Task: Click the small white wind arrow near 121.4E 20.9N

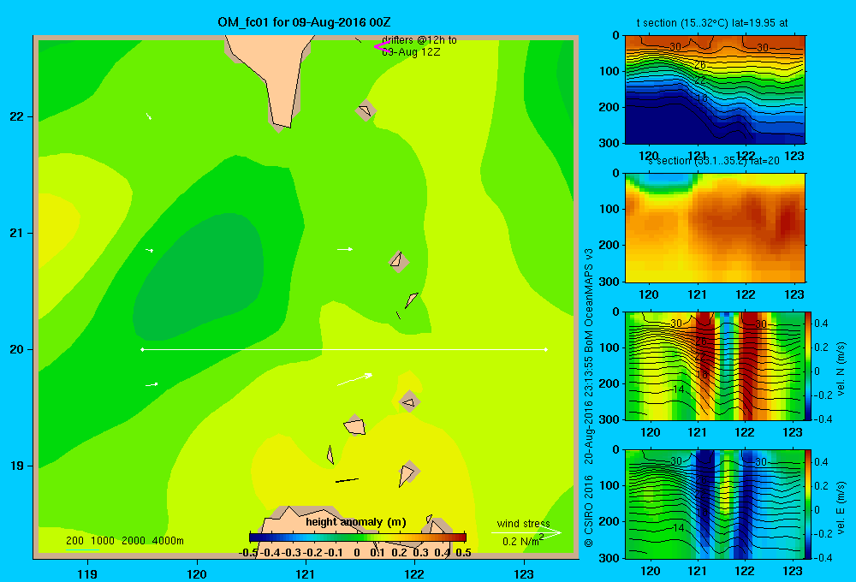Action: [x=345, y=249]
